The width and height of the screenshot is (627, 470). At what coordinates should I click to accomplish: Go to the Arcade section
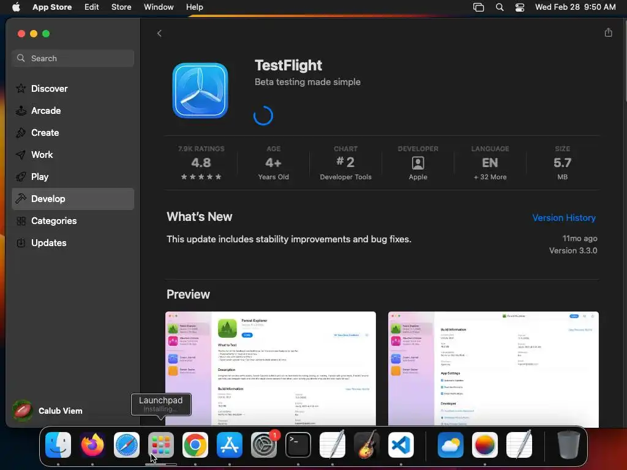coord(73,111)
